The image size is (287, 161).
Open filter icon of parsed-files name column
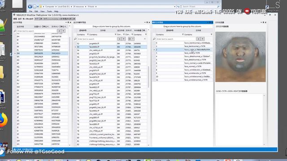coord(211,34)
